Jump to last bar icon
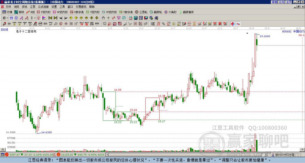The image size is (305, 163). 55,18
